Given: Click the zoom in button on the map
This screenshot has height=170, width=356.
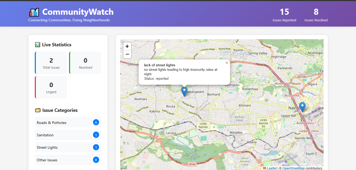Looking at the screenshot, I should [127, 46].
